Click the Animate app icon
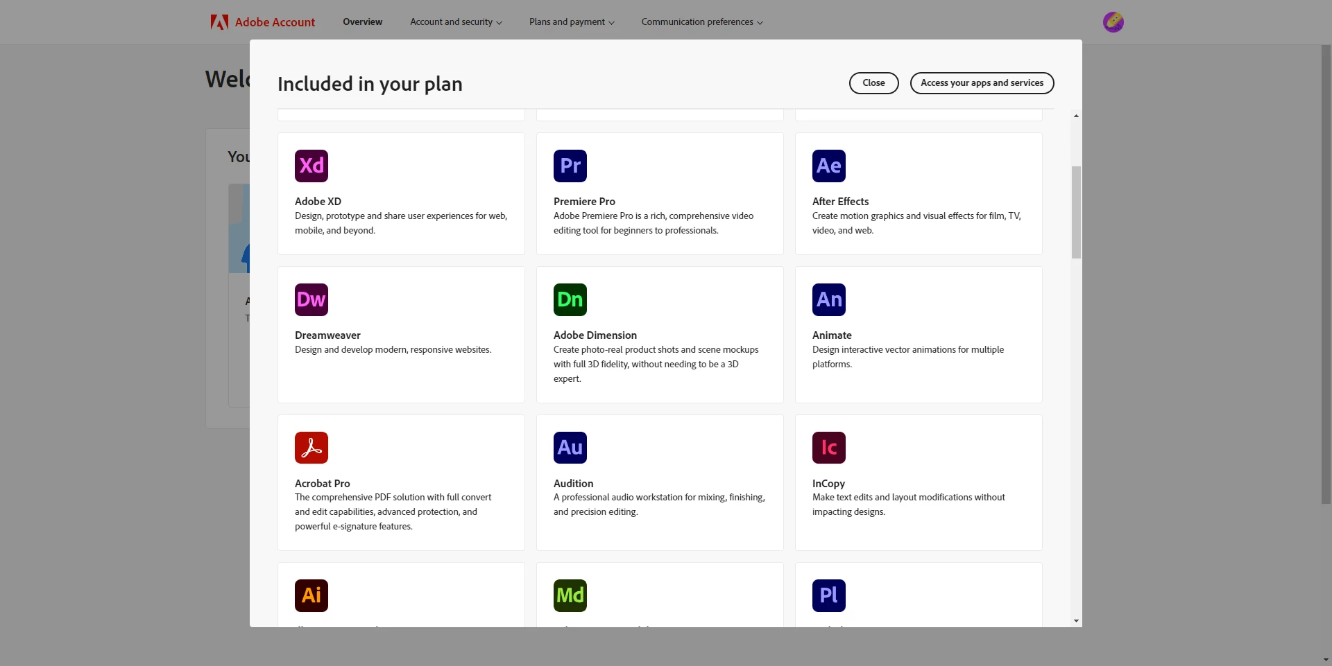Viewport: 1332px width, 666px height. click(x=829, y=299)
